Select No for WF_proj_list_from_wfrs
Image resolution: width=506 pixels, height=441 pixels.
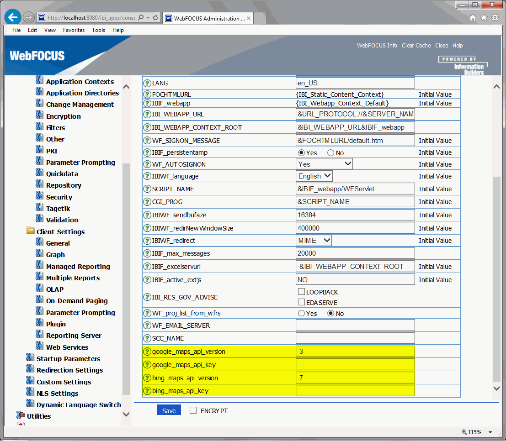pyautogui.click(x=330, y=313)
